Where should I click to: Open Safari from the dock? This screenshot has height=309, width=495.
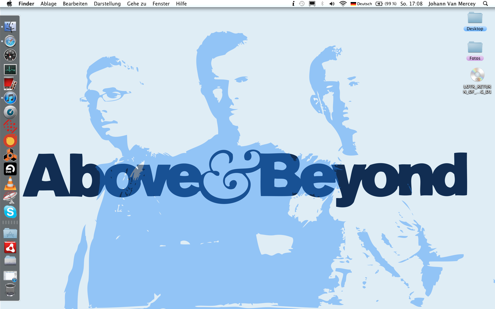(x=10, y=41)
